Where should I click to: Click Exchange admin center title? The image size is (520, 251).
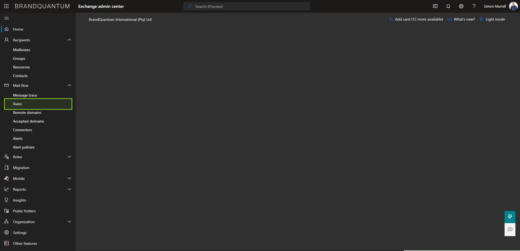point(101,6)
